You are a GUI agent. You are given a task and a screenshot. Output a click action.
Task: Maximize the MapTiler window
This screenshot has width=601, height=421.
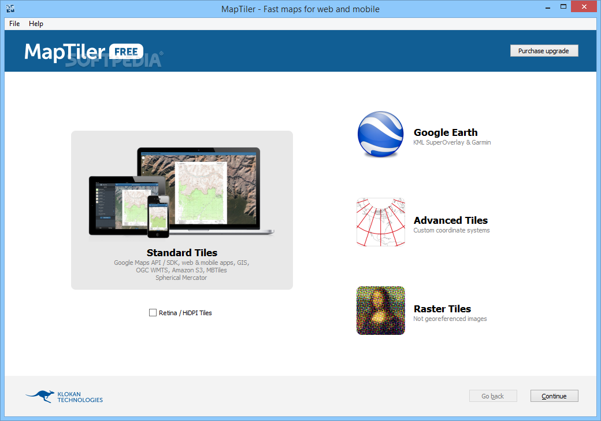(563, 6)
